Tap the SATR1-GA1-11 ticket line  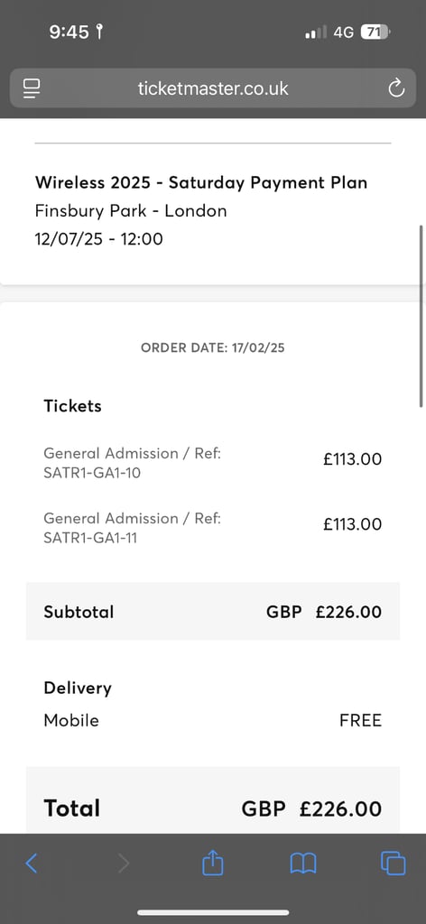tap(213, 528)
